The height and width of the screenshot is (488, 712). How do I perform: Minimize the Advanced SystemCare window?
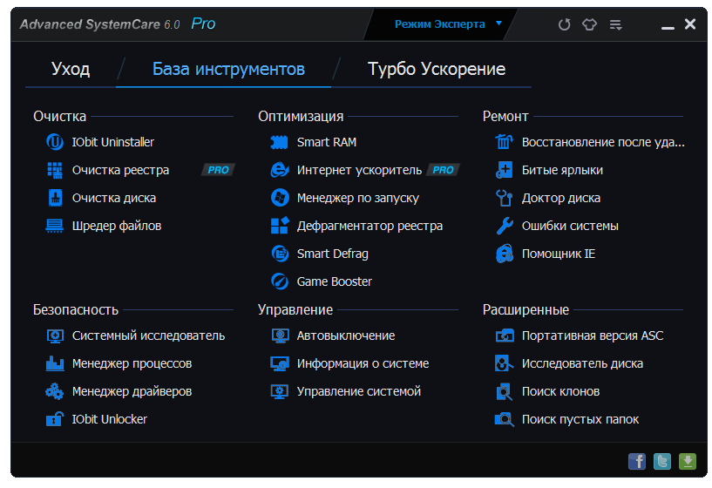click(668, 27)
